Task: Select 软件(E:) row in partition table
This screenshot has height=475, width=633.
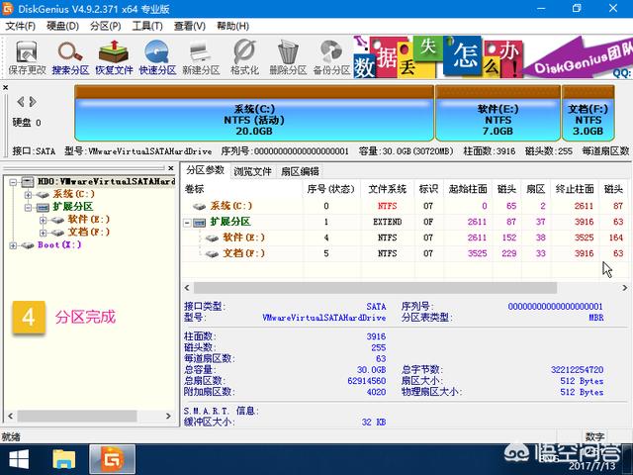Action: (x=406, y=237)
